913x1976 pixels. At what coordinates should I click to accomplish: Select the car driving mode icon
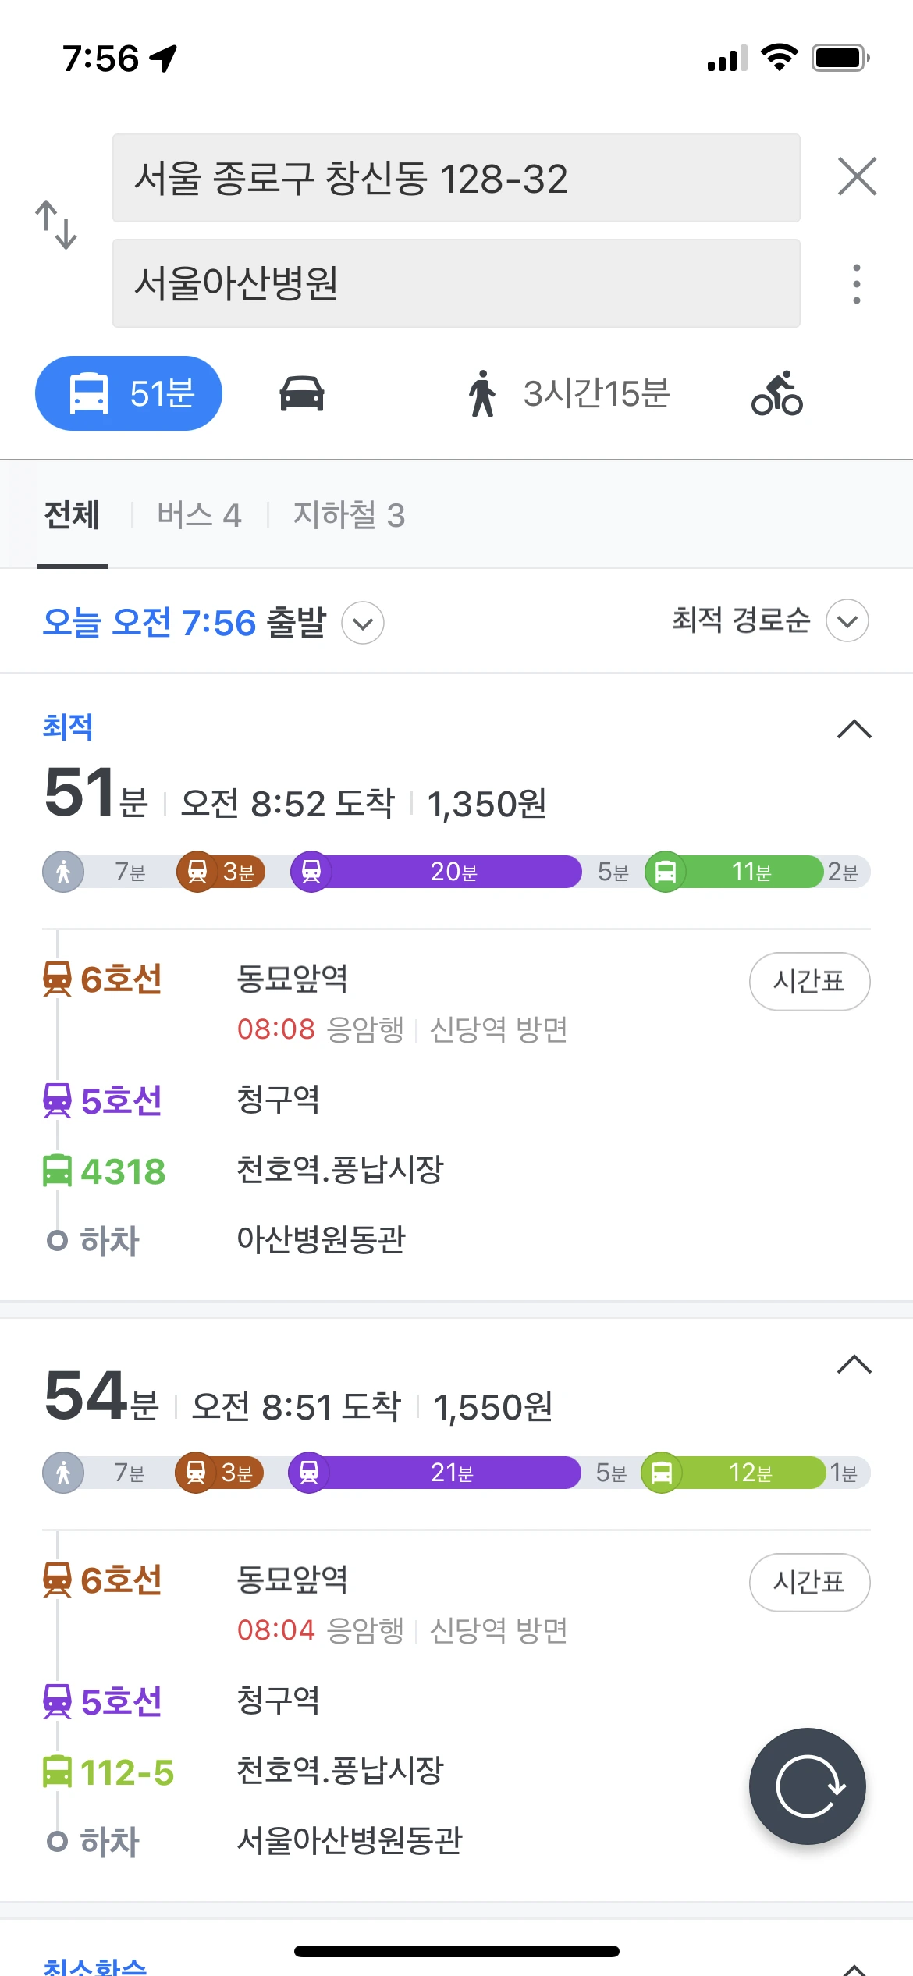302,393
